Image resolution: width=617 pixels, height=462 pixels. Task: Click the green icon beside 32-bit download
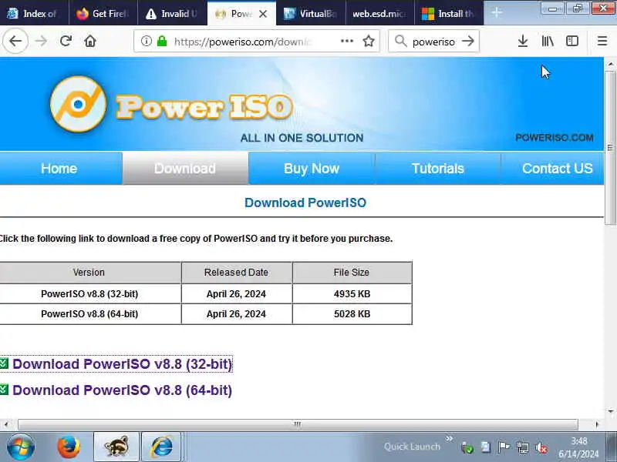coord(4,363)
